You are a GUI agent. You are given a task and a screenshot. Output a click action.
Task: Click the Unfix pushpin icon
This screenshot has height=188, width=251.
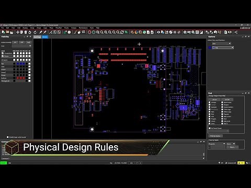click(44, 32)
